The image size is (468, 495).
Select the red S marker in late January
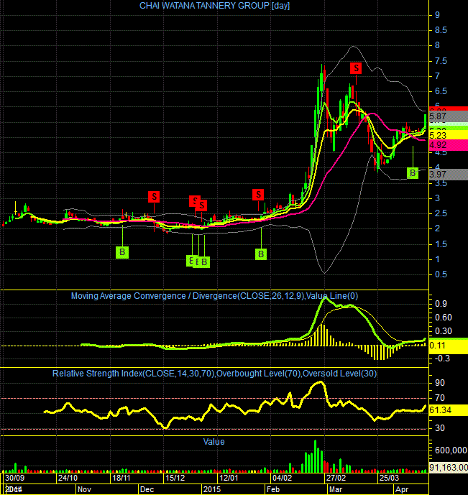coord(258,195)
